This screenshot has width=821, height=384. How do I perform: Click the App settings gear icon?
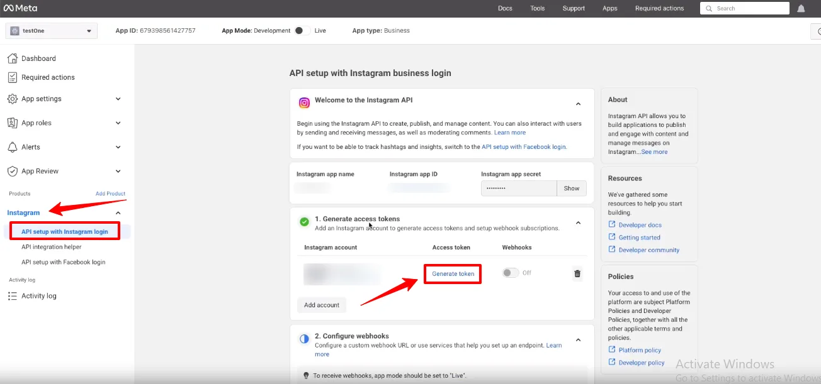(12, 99)
